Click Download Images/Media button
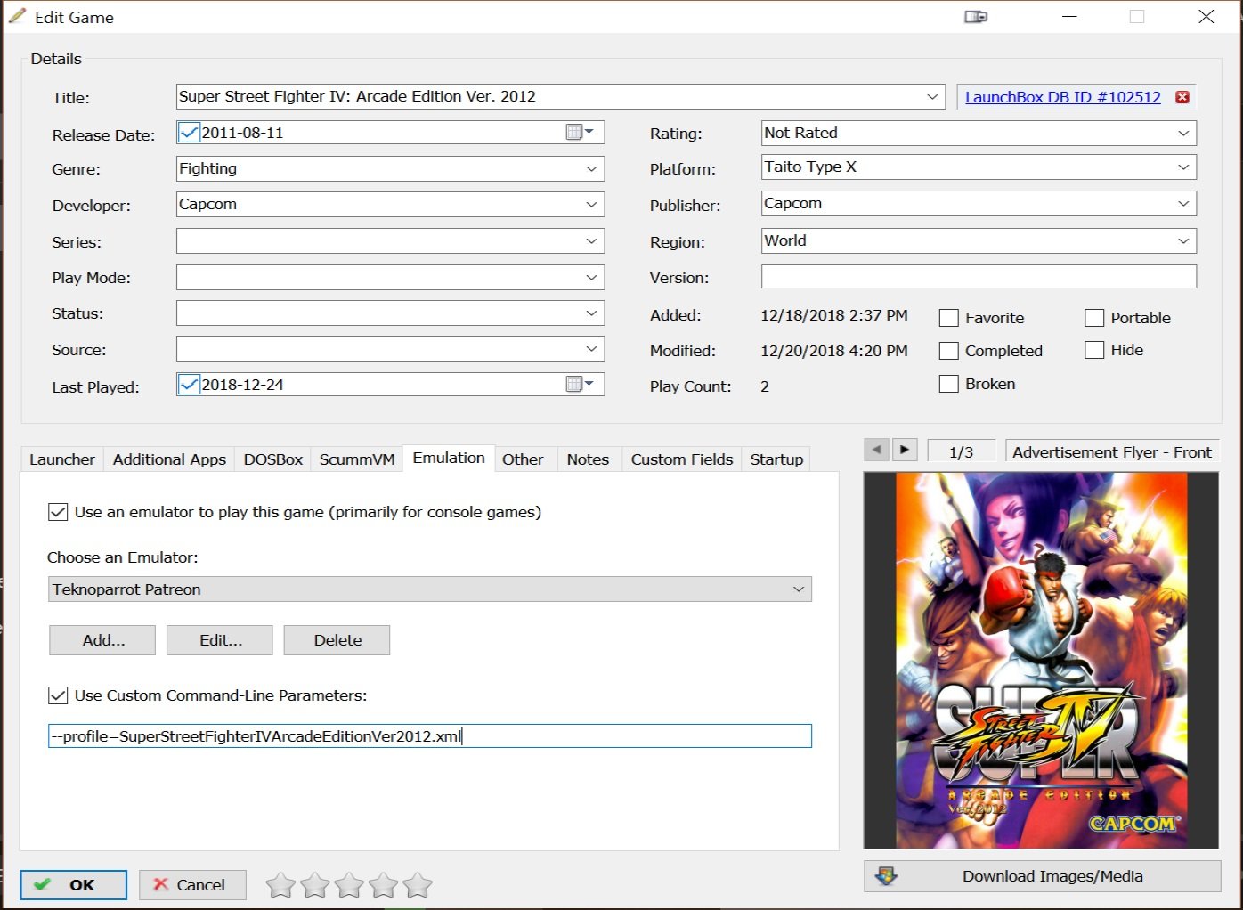 click(1042, 876)
